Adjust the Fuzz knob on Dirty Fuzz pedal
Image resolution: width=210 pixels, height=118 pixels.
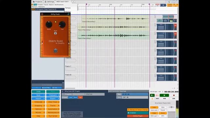click(62, 25)
